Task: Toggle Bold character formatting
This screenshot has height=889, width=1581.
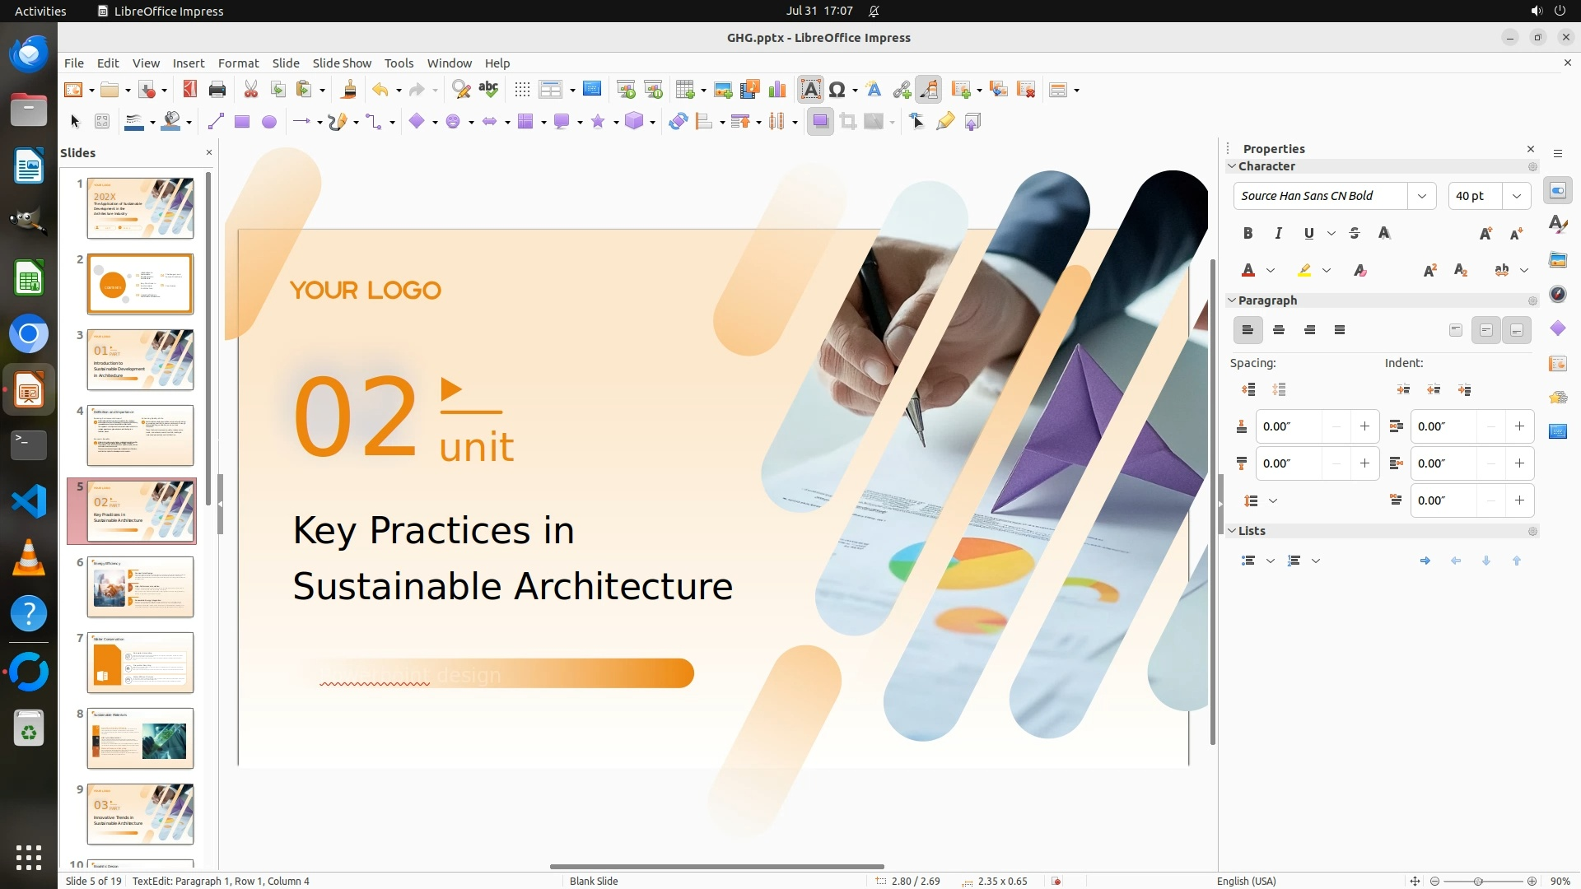Action: pyautogui.click(x=1248, y=234)
